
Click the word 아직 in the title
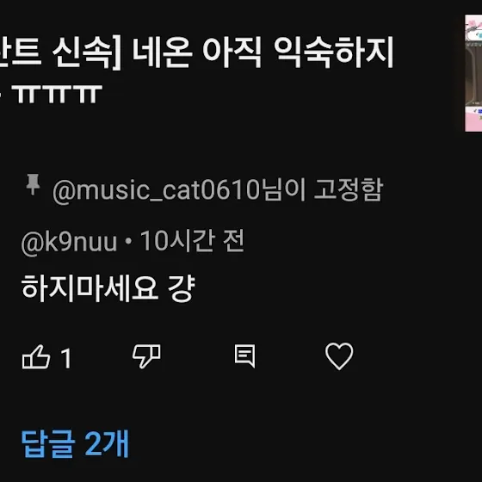pos(232,52)
